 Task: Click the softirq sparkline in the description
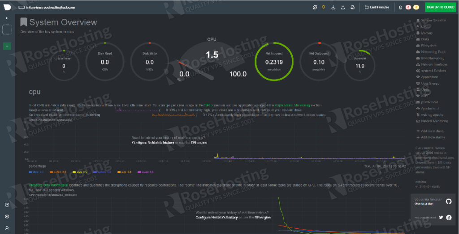tap(173, 115)
